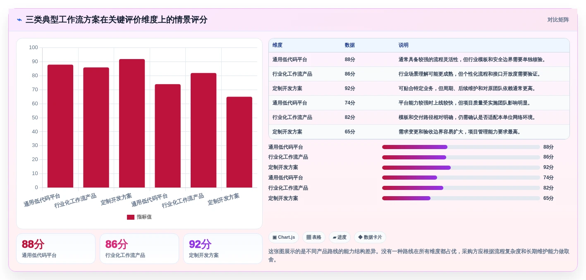586x280 pixels.
Task: Open the 表格 chip
Action: tap(314, 237)
